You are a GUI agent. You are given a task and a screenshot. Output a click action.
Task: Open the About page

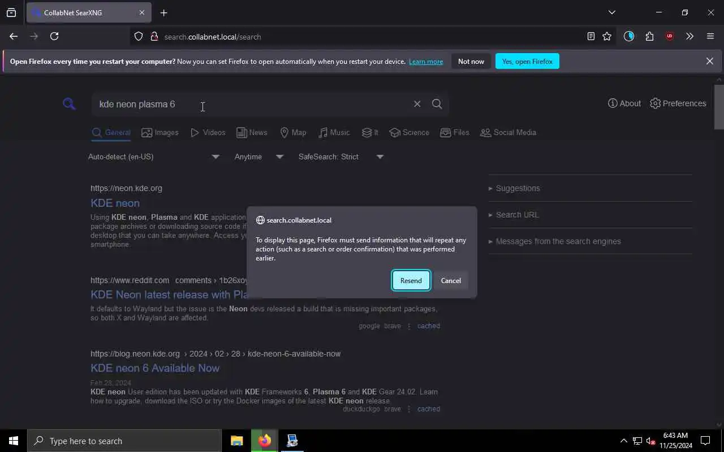pos(624,103)
